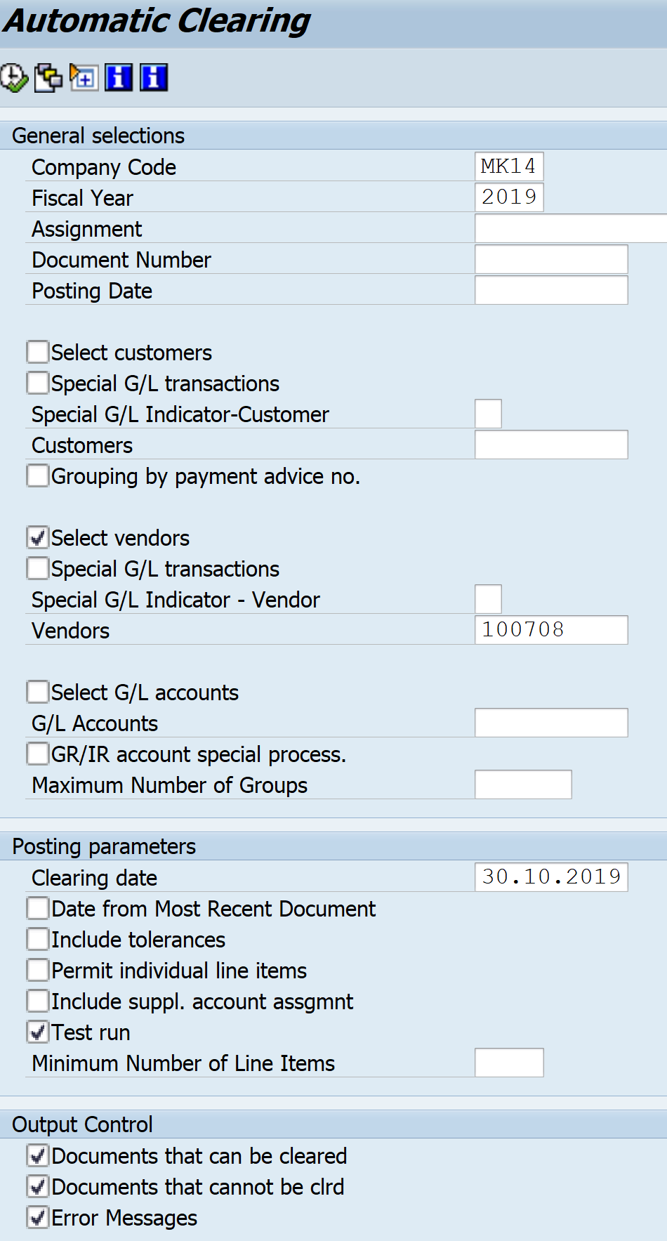Enable GR/IR account special process checkbox

click(38, 754)
